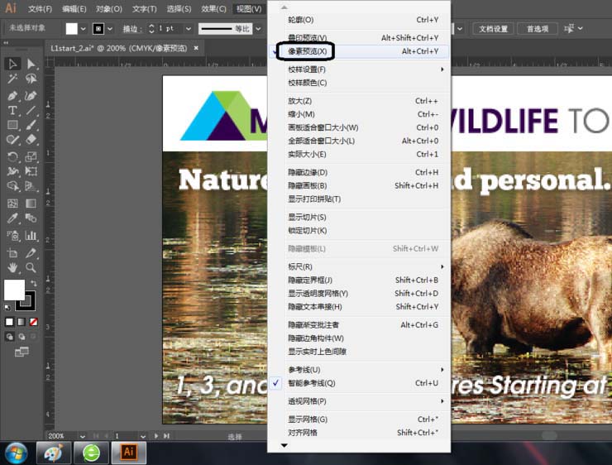Viewport: 612px width, 465px height.
Task: Toggle Pixel Preview (像素预览) menu item
Action: coord(358,51)
